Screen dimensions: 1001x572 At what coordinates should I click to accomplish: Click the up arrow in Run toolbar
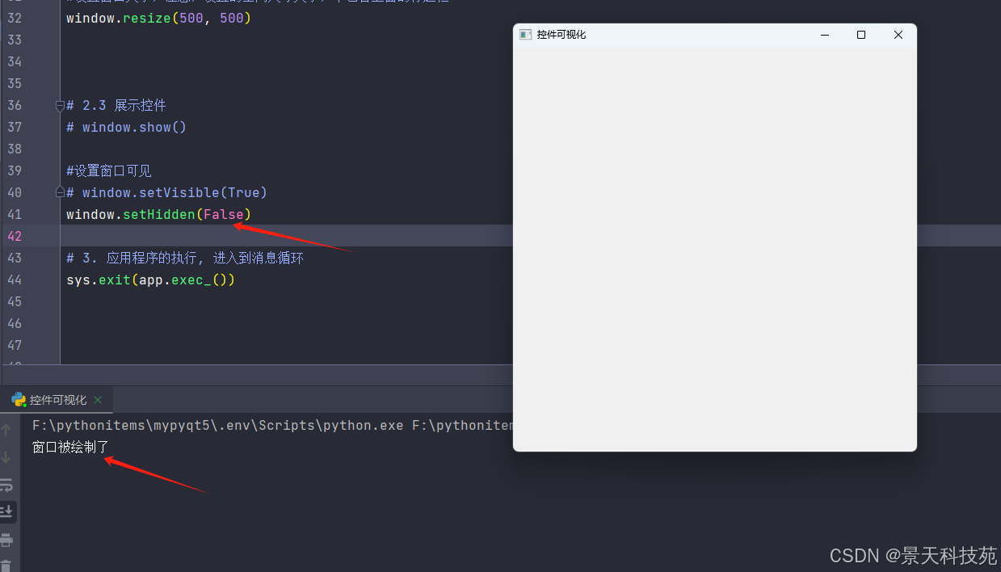tap(6, 431)
